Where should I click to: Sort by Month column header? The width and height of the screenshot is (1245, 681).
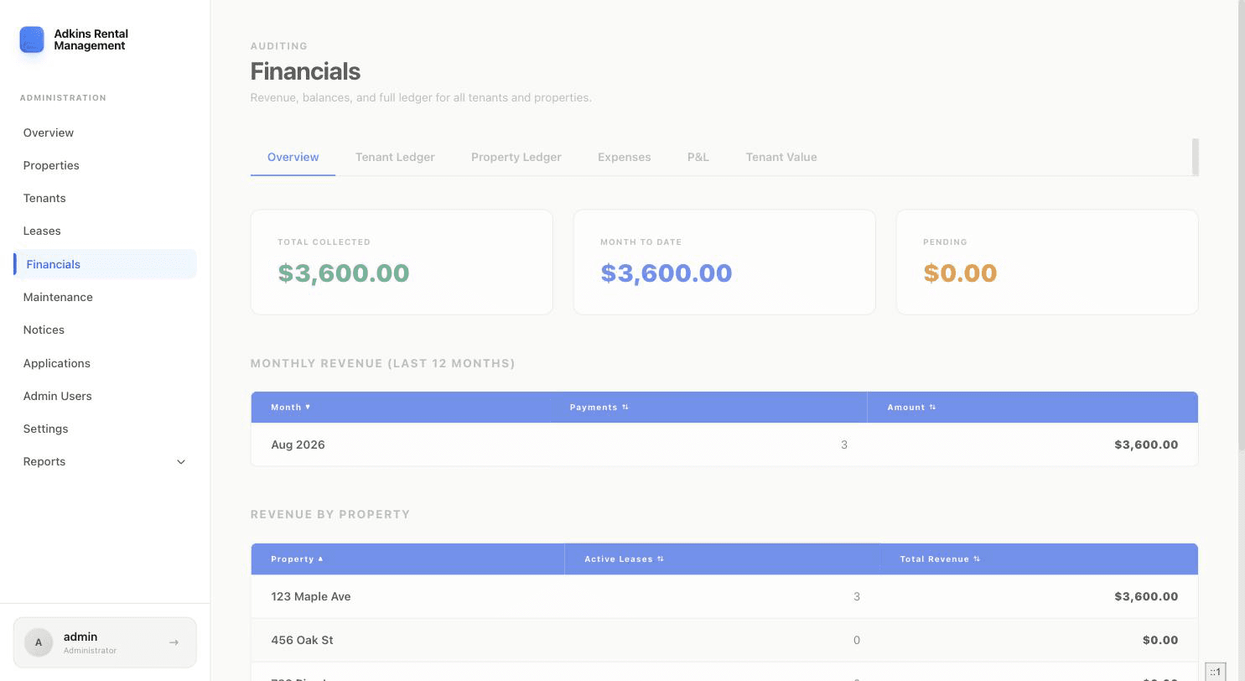pos(290,408)
